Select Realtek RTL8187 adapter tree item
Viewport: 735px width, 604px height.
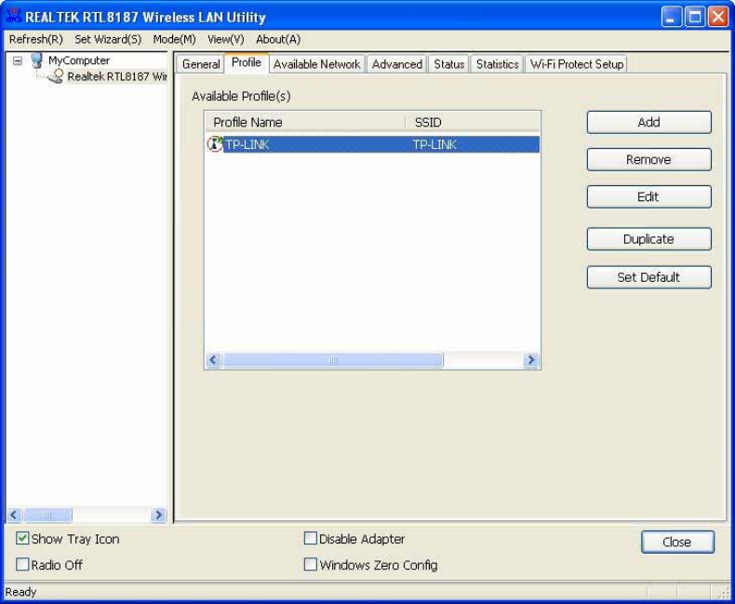117,76
